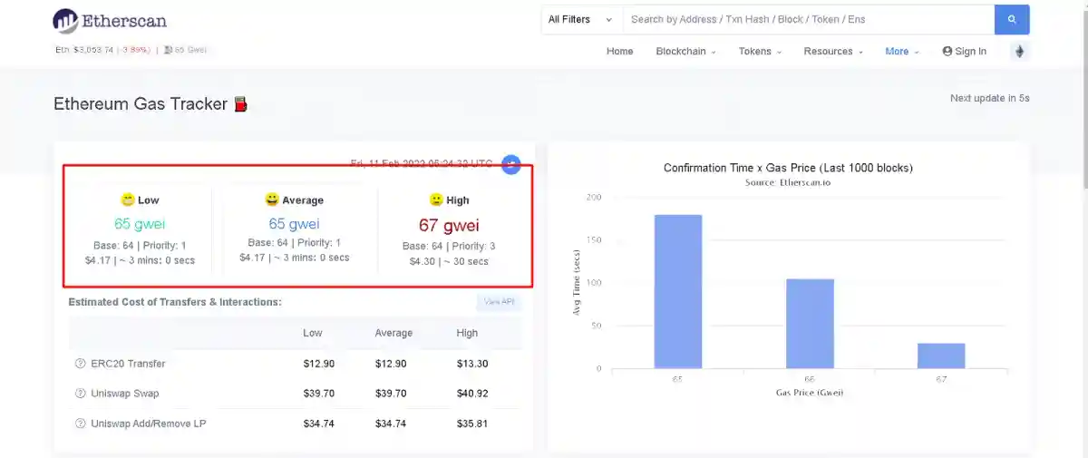Click the Average column header in cost table
Image resolution: width=1088 pixels, height=458 pixels.
393,333
